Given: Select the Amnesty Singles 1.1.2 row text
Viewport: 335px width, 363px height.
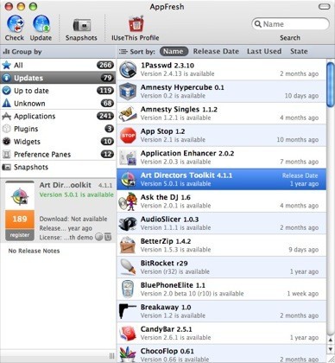Looking at the screenshot, I should click(179, 110).
